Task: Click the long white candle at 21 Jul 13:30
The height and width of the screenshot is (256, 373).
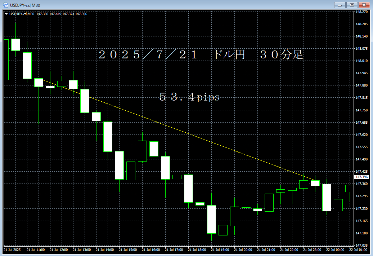Action: click(x=85, y=101)
